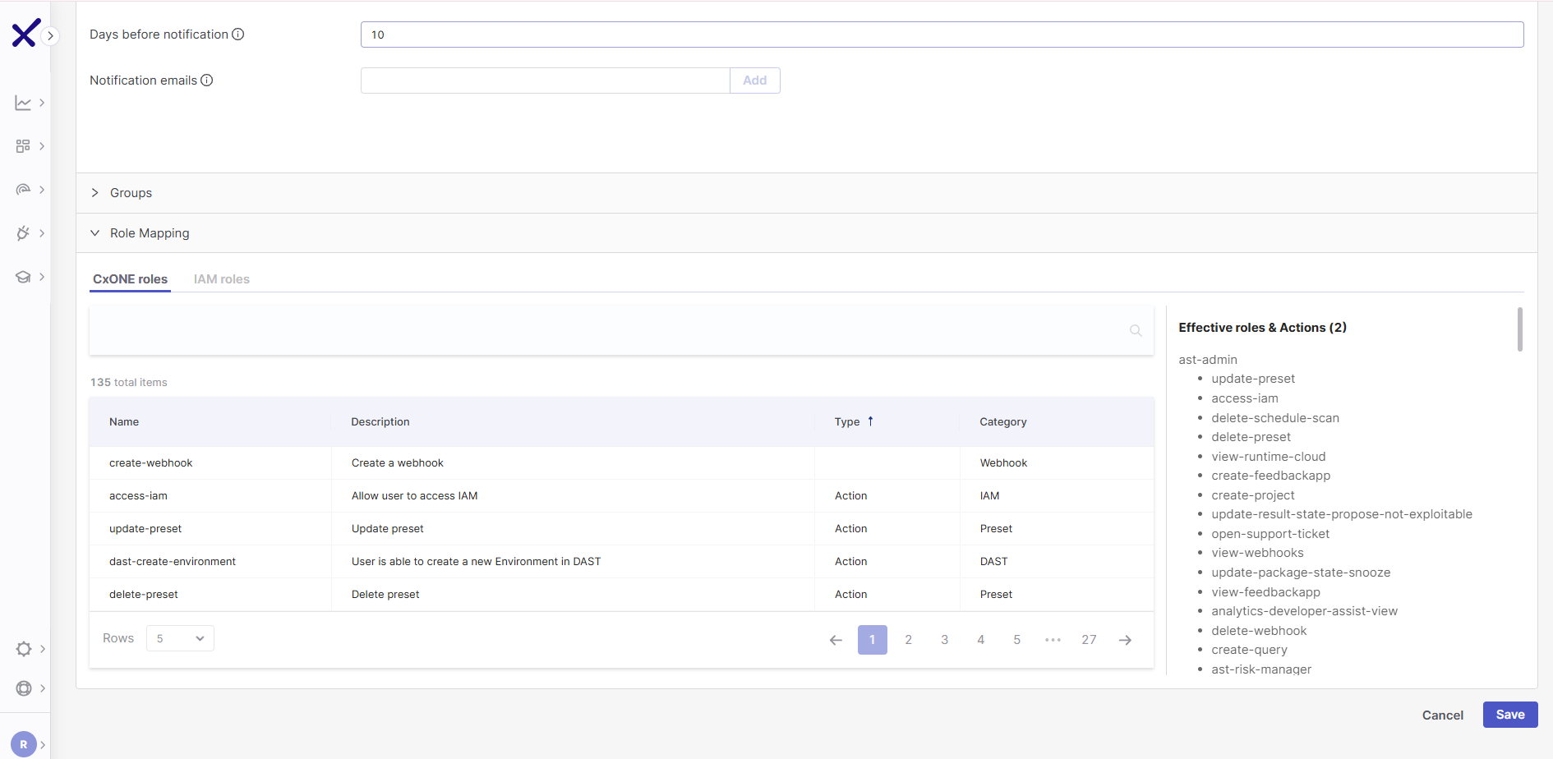Go to page 27 of the roles table

point(1089,639)
